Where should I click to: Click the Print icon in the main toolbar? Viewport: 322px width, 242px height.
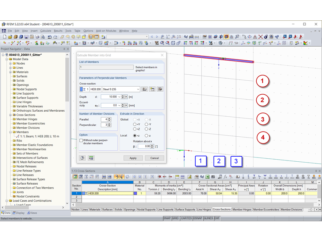(x=37, y=37)
